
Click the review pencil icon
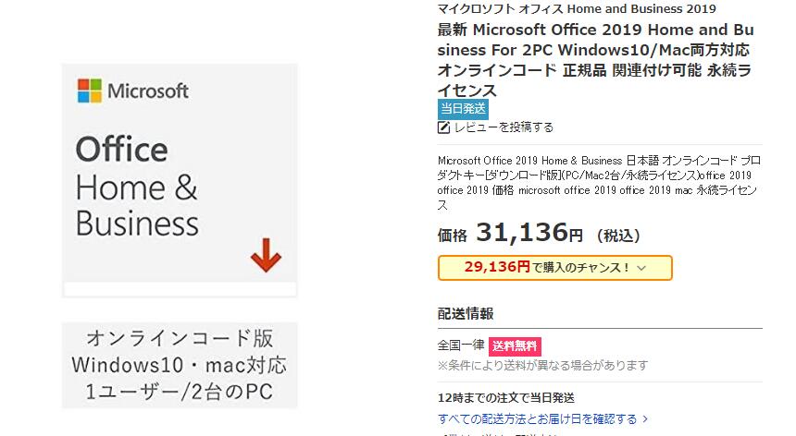point(444,127)
